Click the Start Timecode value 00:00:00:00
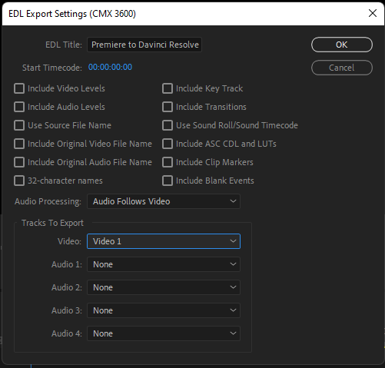 pyautogui.click(x=110, y=68)
